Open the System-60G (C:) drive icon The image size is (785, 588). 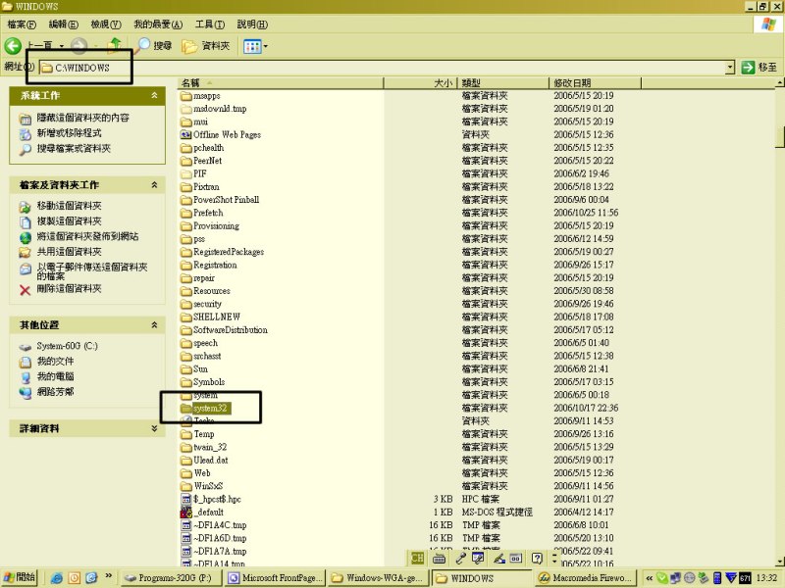[x=26, y=347]
